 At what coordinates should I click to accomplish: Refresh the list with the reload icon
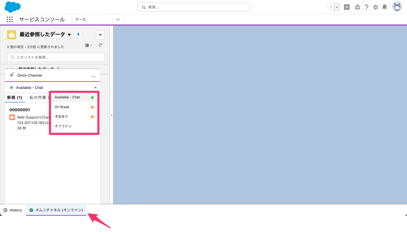pyautogui.click(x=101, y=46)
